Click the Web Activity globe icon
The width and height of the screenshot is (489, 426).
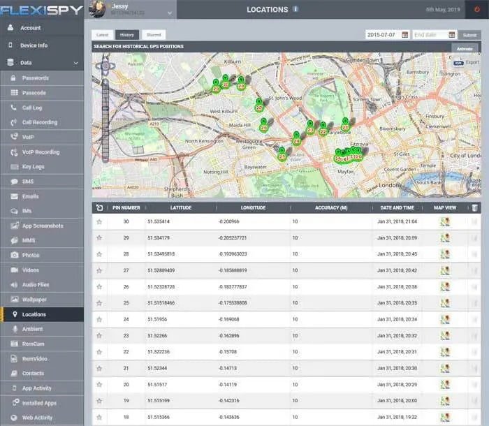(14, 418)
